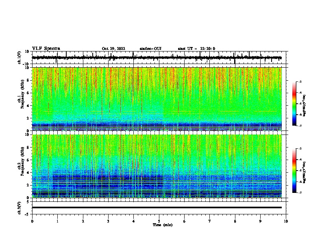The height and width of the screenshot is (248, 322).
Task: Select the date text "Oct. 29, 2022"
Action: coord(113,49)
